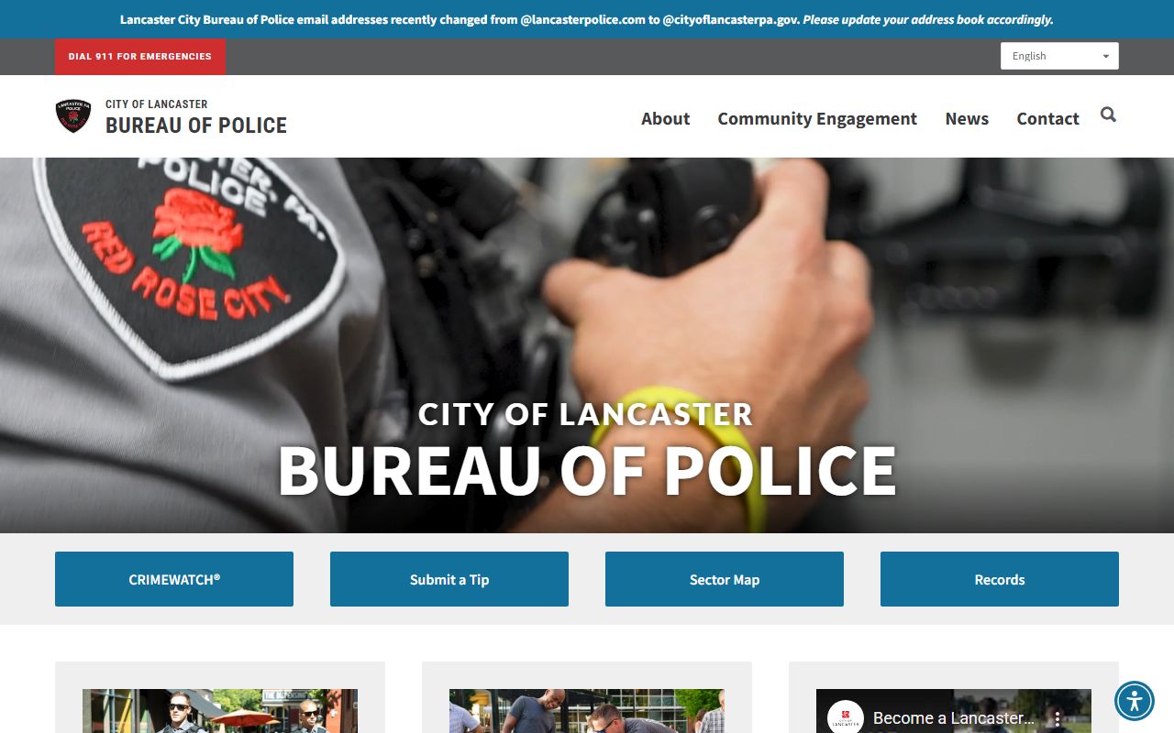Click the Bureau of Police header title
The width and height of the screenshot is (1174, 733).
point(196,126)
